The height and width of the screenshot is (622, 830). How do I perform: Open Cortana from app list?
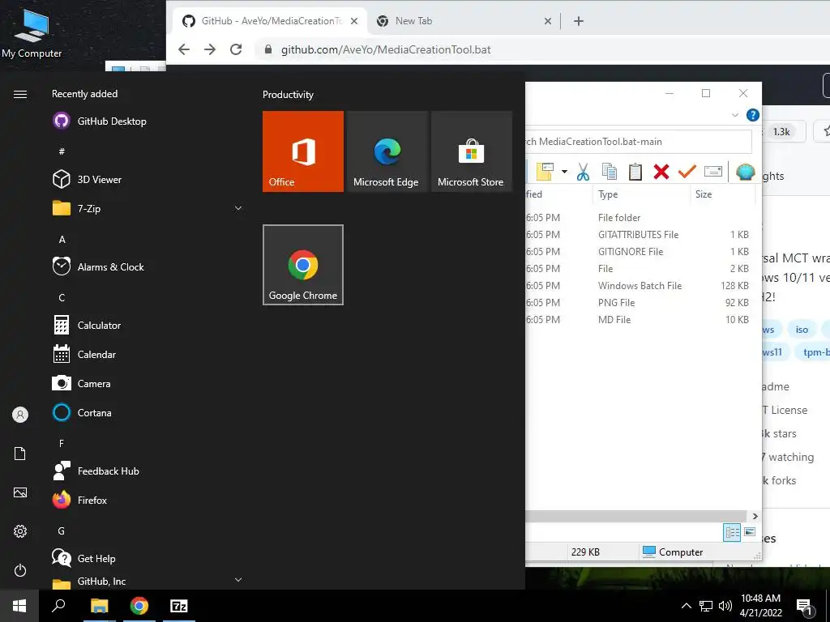tap(82, 412)
